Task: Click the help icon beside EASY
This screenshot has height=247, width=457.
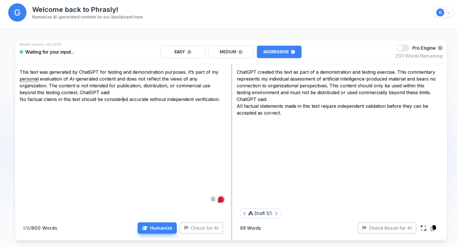Action: click(x=189, y=52)
